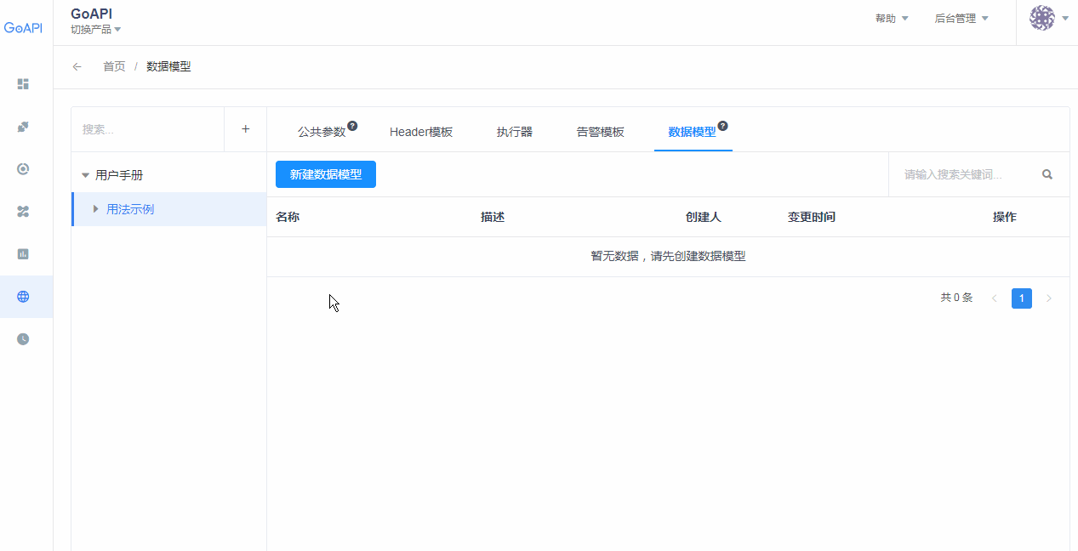Click the 描述 column header

493,217
